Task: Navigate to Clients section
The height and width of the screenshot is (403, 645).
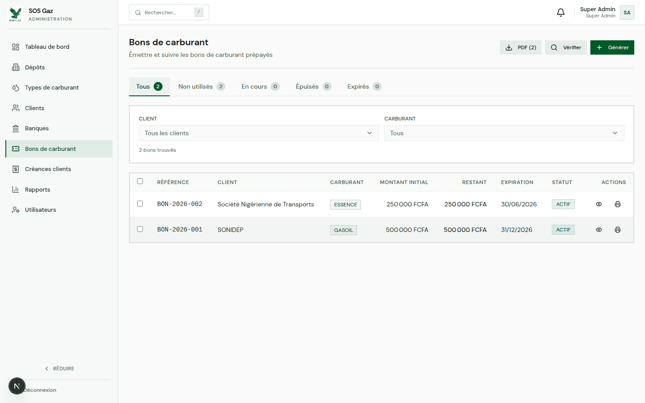Action: (x=59, y=108)
